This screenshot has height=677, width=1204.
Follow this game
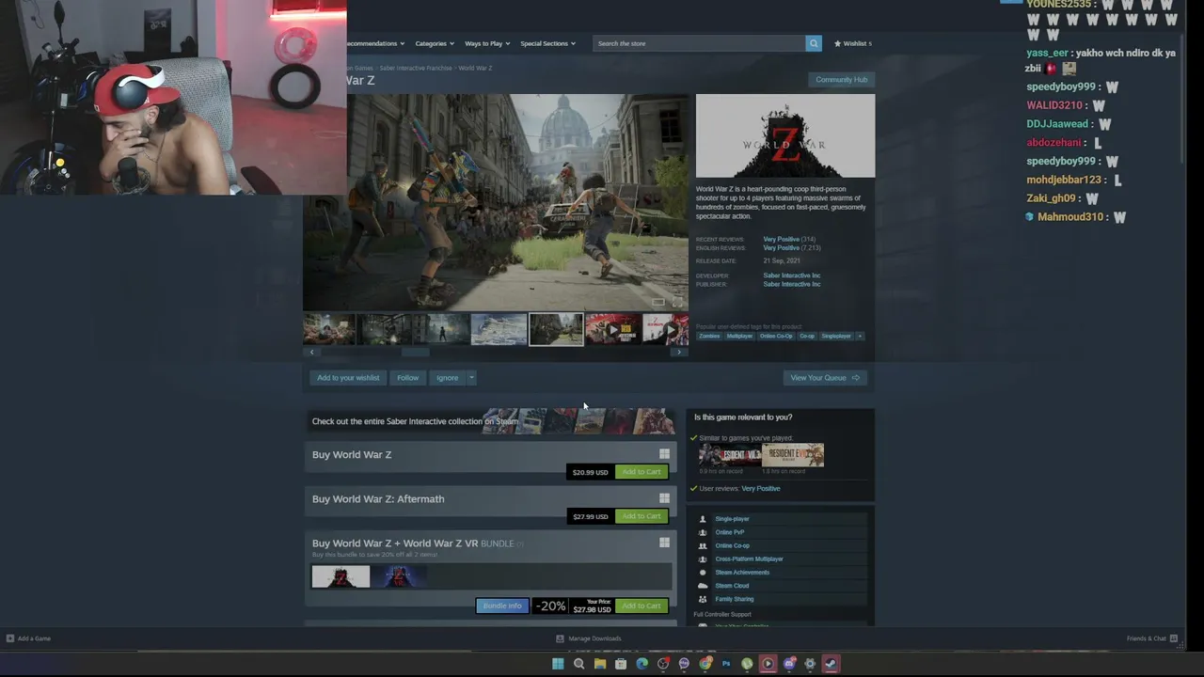pos(407,378)
